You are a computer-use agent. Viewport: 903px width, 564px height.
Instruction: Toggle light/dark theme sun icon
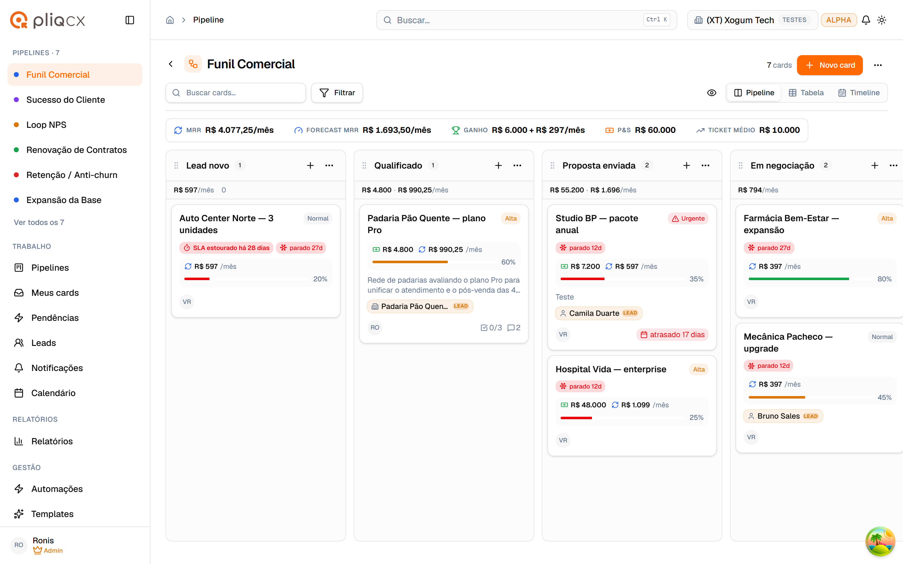[882, 20]
